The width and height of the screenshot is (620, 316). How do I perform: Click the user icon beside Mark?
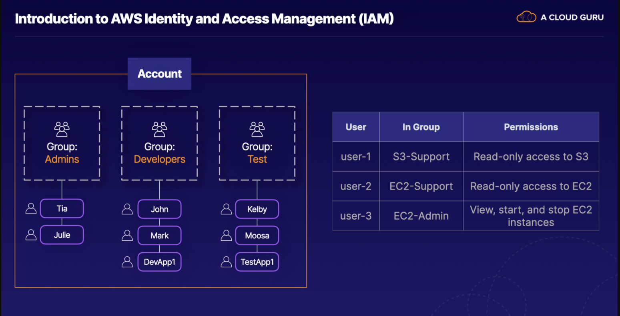tap(127, 236)
